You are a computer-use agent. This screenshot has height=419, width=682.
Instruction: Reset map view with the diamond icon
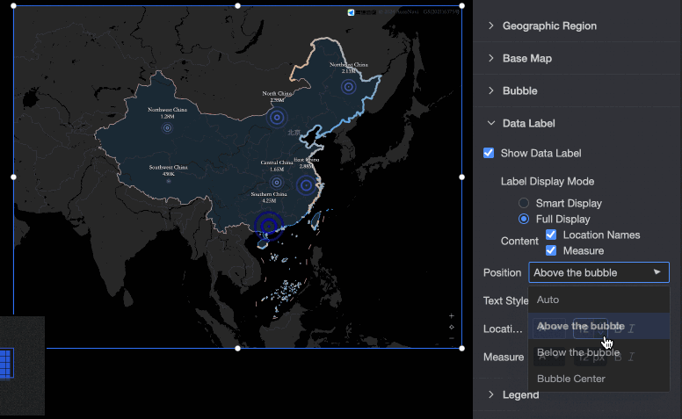(x=452, y=327)
